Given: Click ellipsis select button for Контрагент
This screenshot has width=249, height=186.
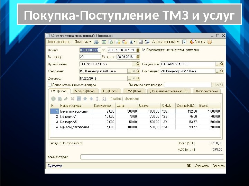Looking at the screenshot, I should pos(130,71).
